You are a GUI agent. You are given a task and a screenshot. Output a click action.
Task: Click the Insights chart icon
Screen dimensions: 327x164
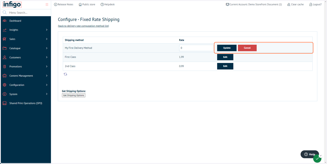5,30
